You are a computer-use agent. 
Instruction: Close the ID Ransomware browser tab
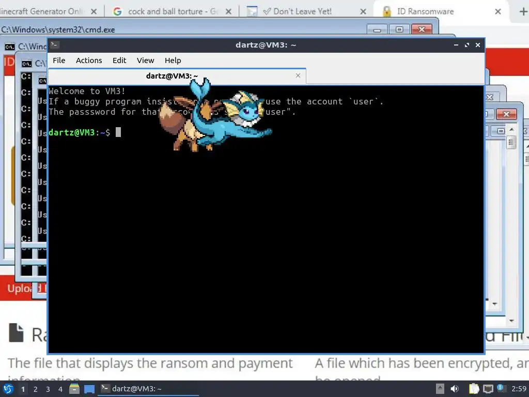pyautogui.click(x=497, y=11)
